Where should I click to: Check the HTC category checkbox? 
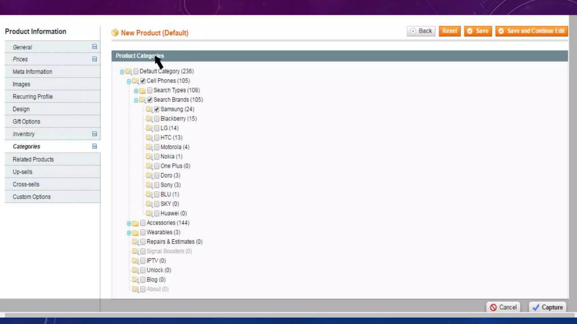(157, 138)
